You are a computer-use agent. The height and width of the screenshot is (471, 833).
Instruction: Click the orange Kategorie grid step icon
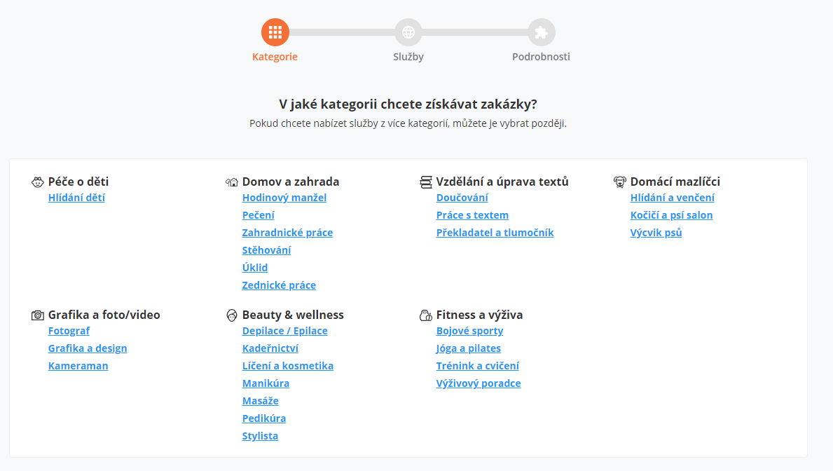[275, 32]
